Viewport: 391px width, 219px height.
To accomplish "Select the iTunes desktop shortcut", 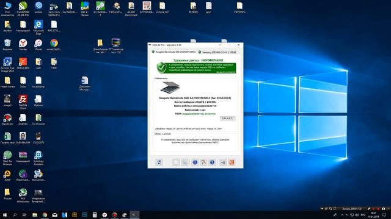I will tap(38, 44).
